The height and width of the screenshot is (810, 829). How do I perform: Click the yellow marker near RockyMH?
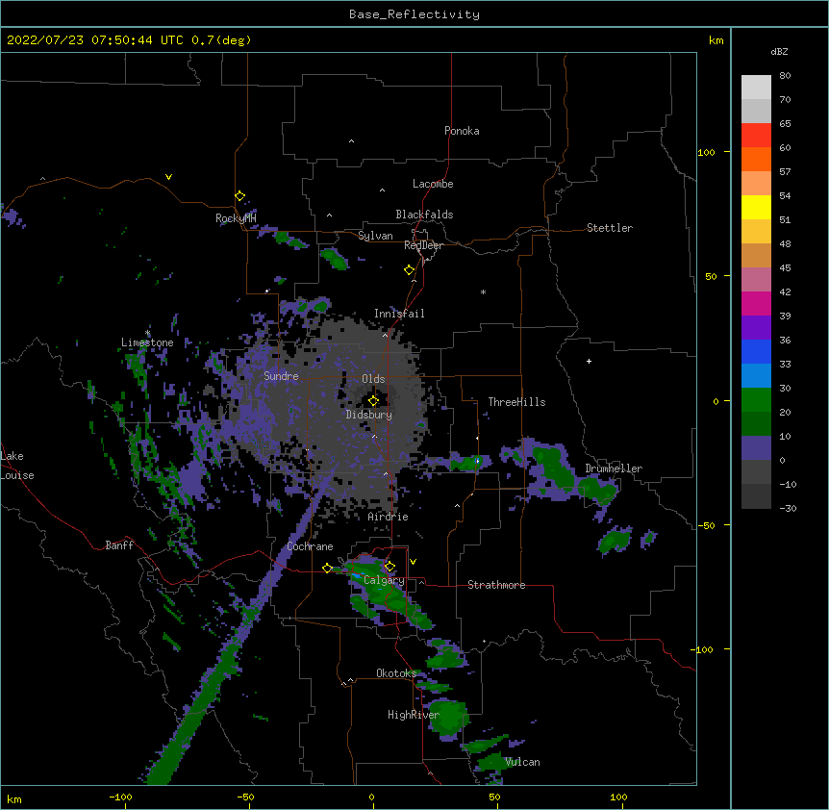point(239,195)
